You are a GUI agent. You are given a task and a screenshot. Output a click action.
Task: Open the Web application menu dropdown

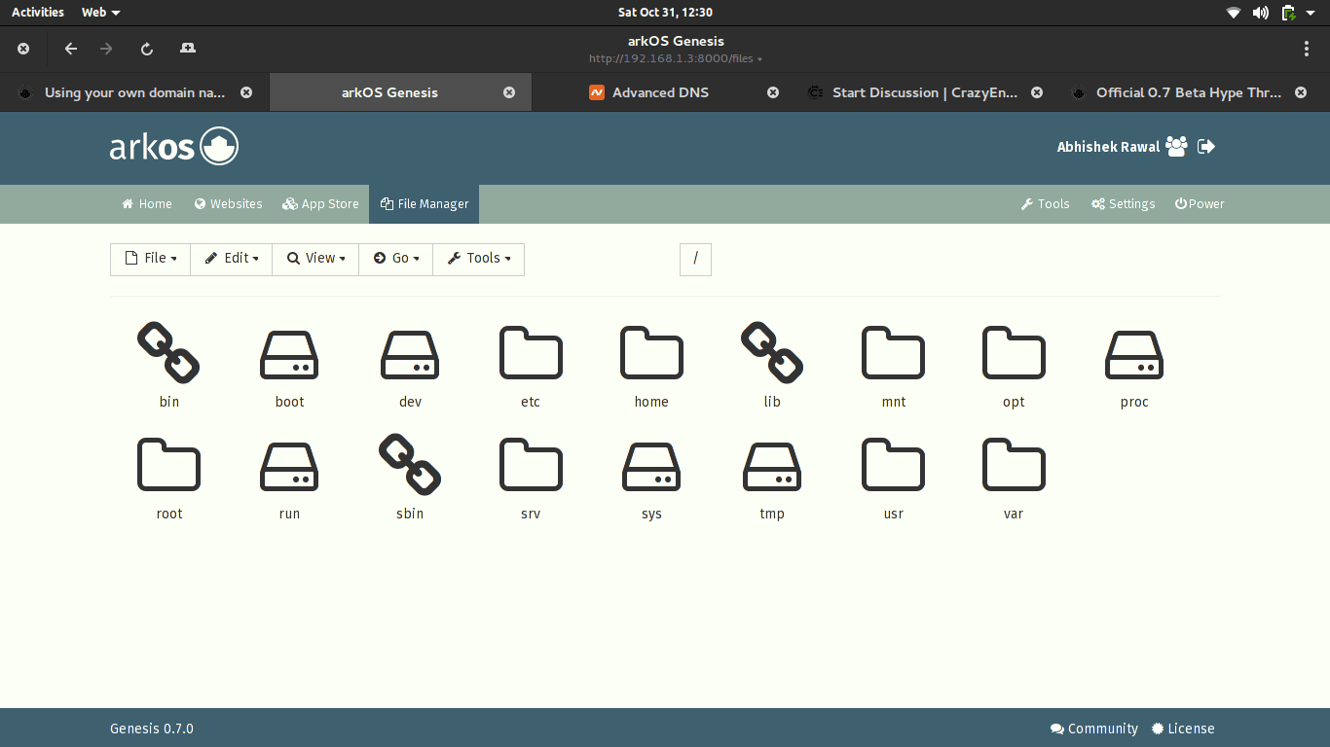(101, 13)
